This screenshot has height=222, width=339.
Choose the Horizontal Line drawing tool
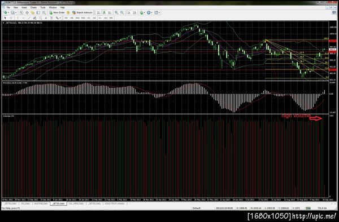click(24, 18)
